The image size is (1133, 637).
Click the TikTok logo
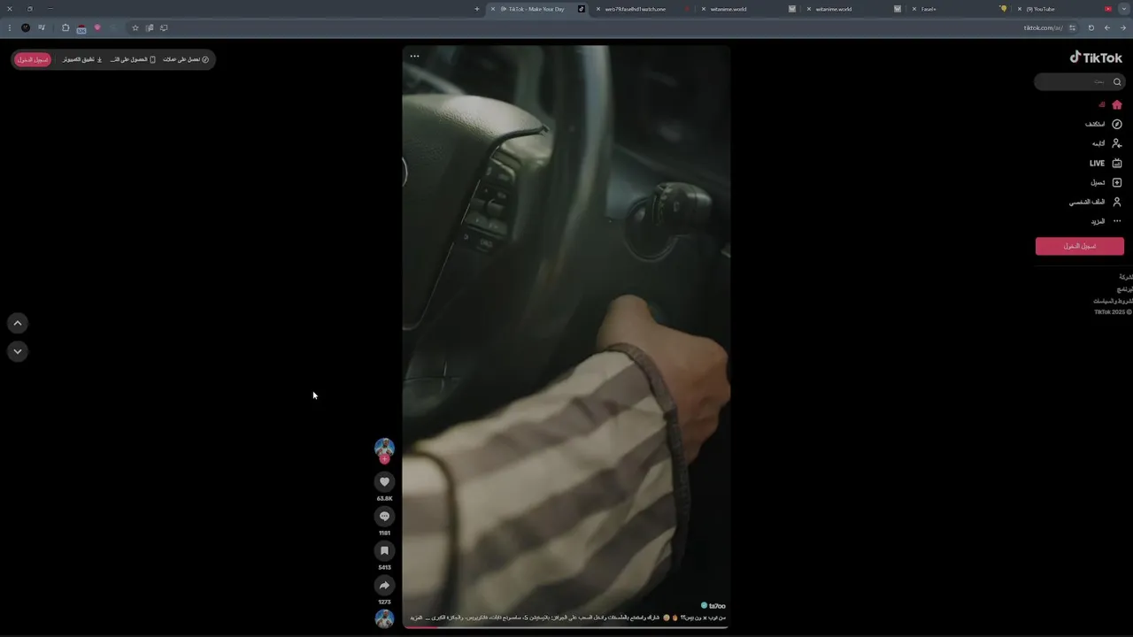(x=1096, y=57)
